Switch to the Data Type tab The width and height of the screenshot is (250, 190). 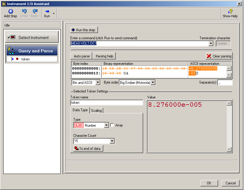[x=80, y=110]
